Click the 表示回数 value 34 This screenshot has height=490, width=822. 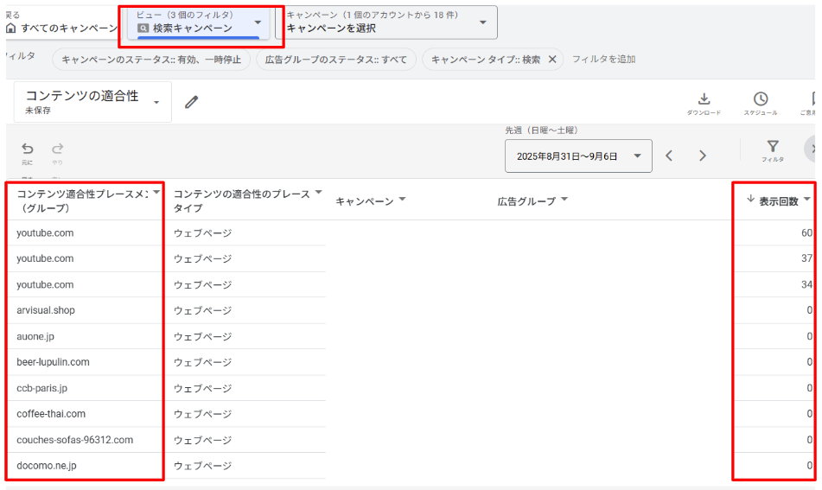point(806,284)
